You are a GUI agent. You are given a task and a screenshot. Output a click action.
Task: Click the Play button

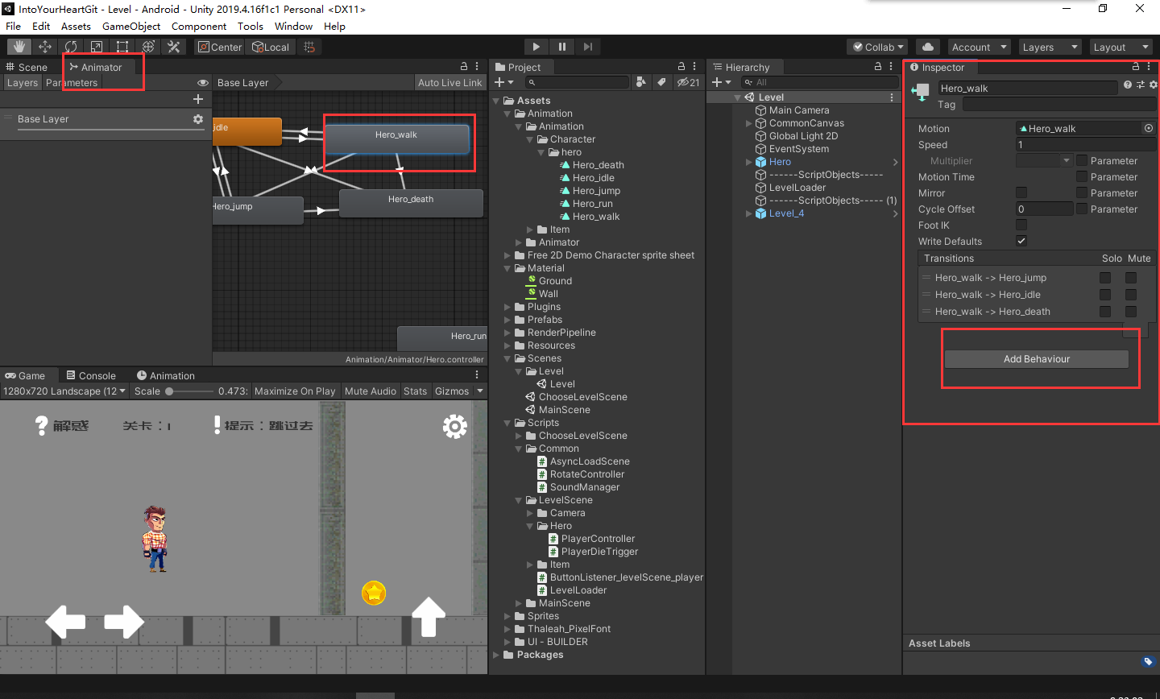(536, 47)
